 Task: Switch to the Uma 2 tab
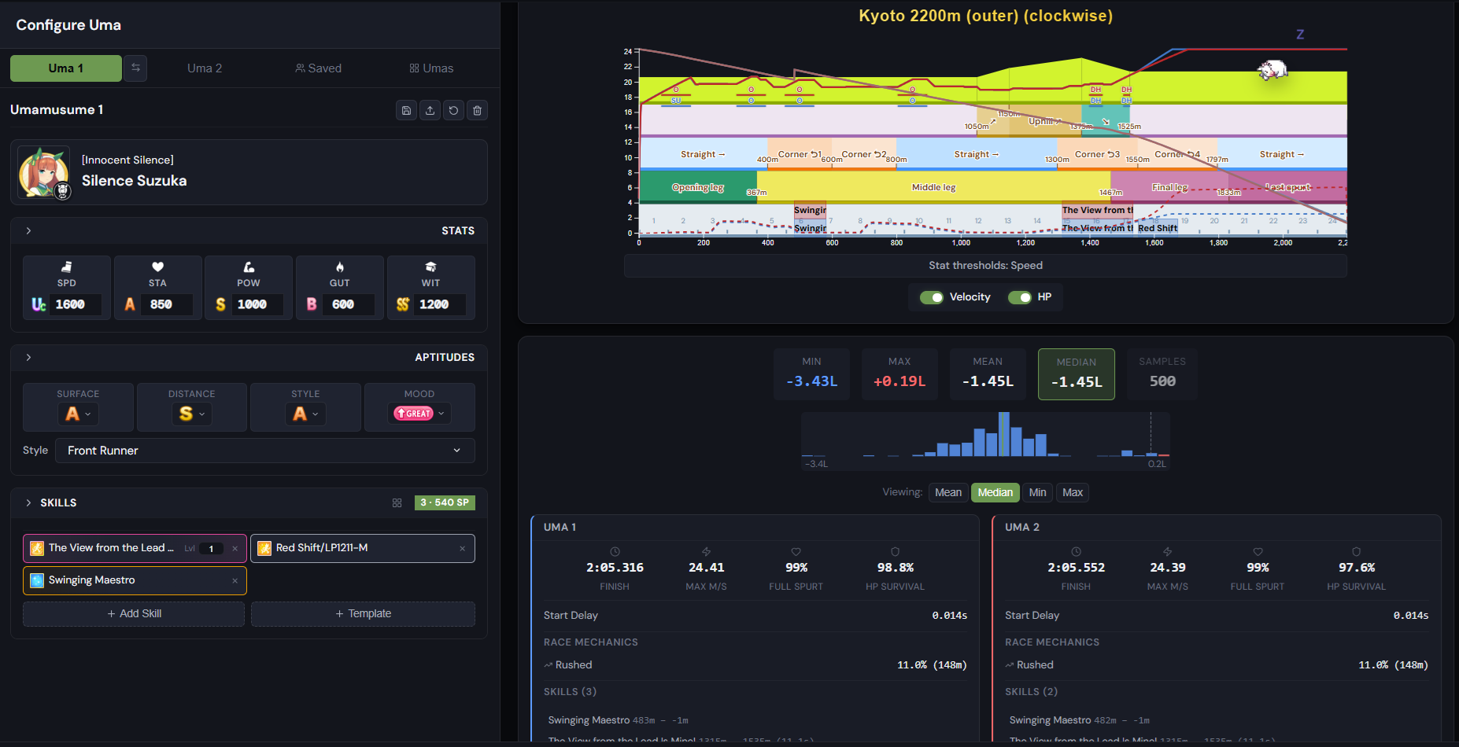click(x=205, y=68)
